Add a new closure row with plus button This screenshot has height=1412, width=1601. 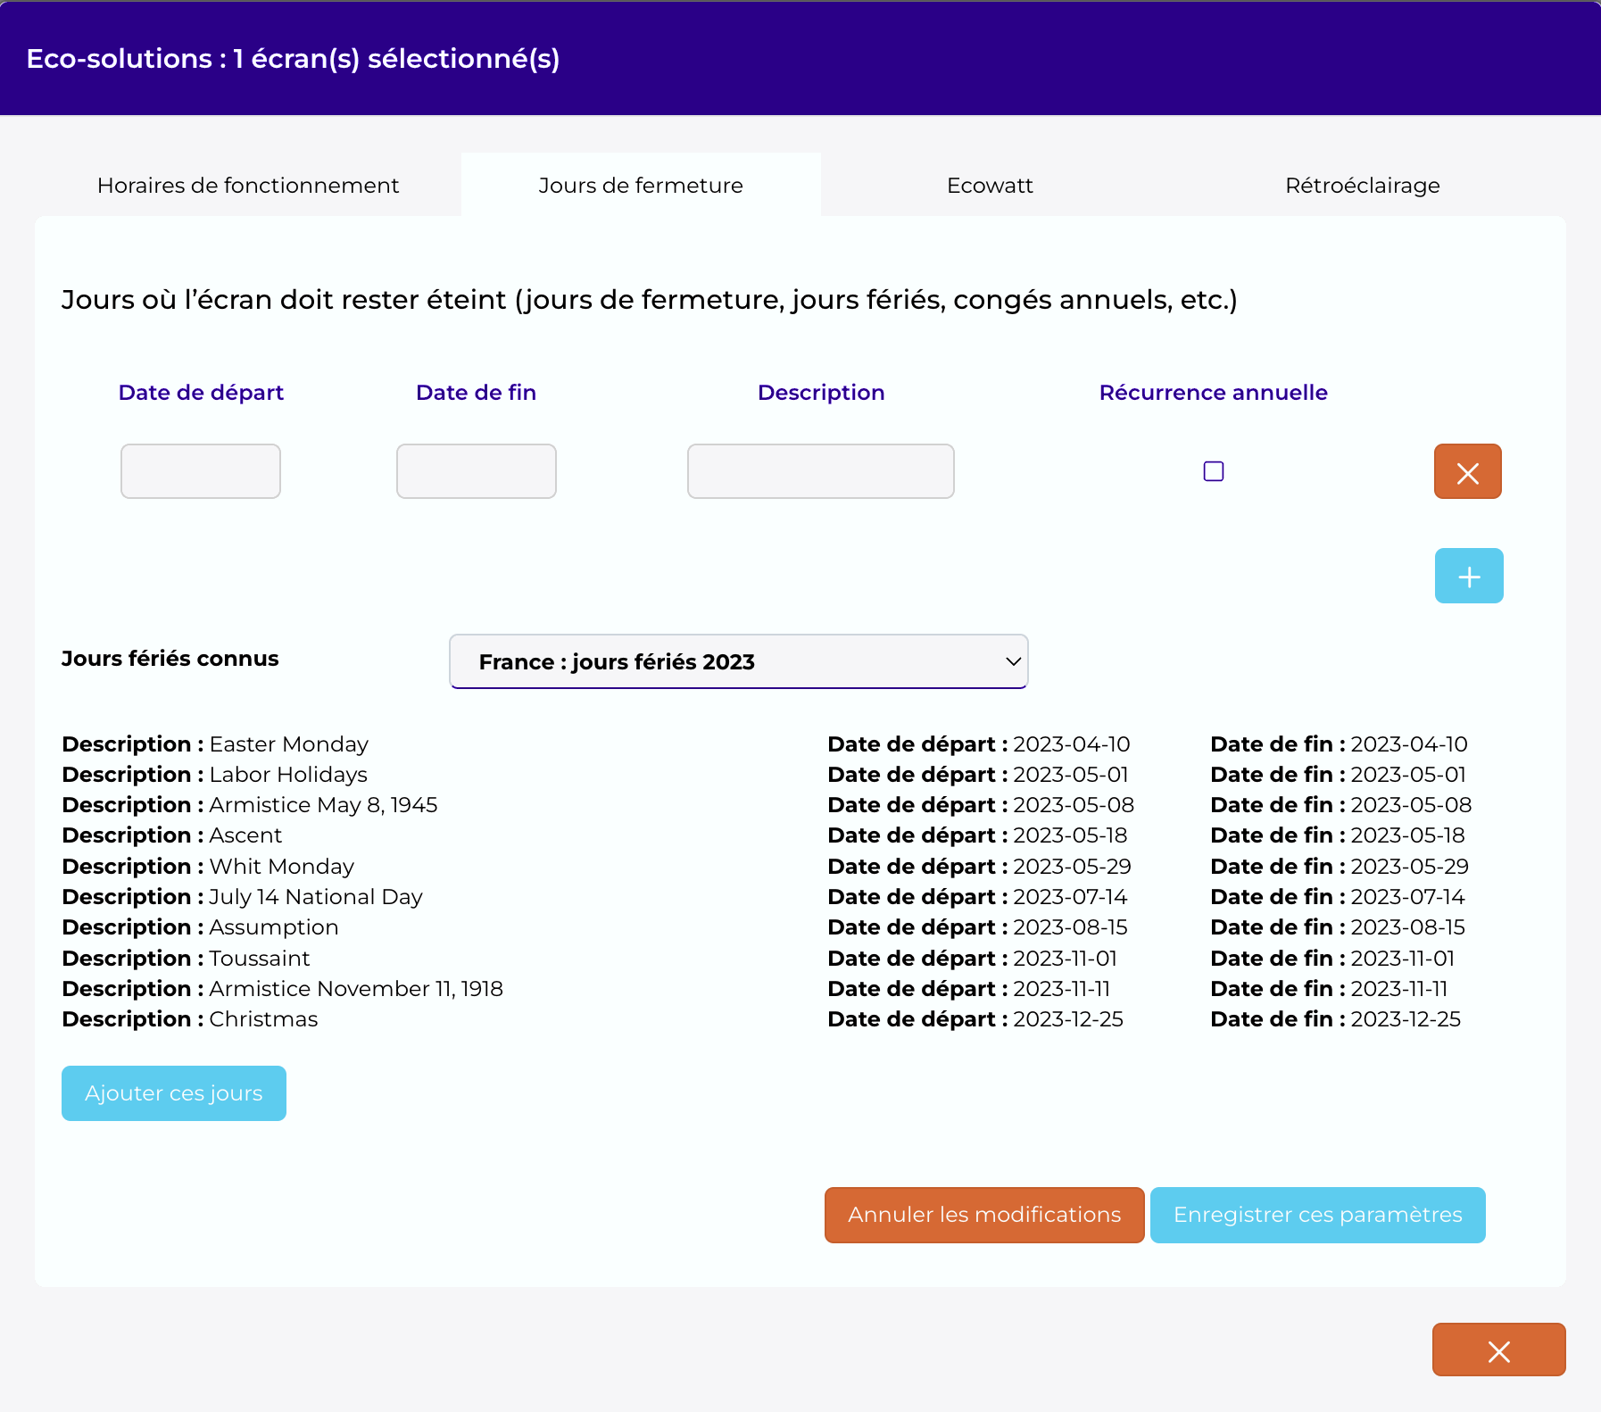point(1469,576)
